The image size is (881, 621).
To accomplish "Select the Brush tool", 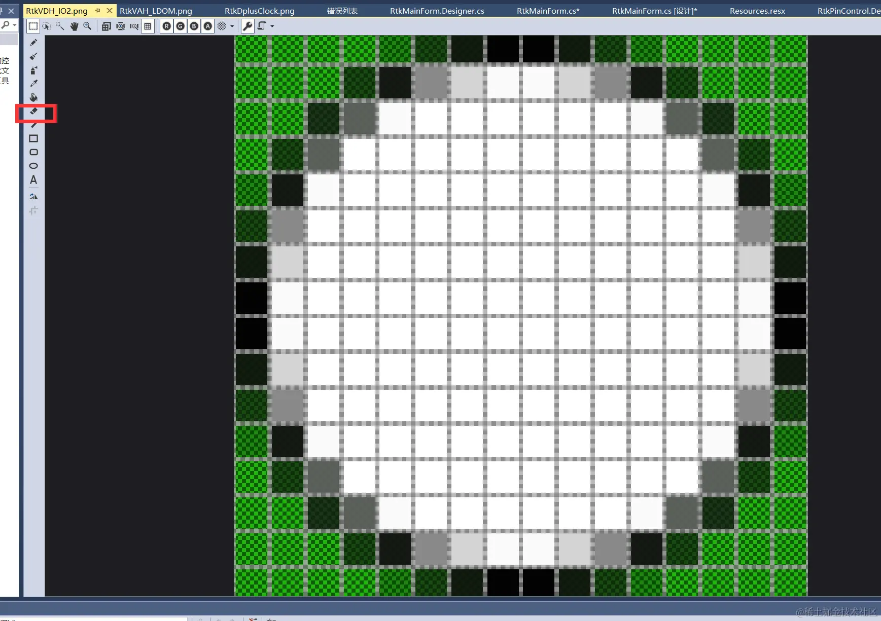I will coord(34,56).
